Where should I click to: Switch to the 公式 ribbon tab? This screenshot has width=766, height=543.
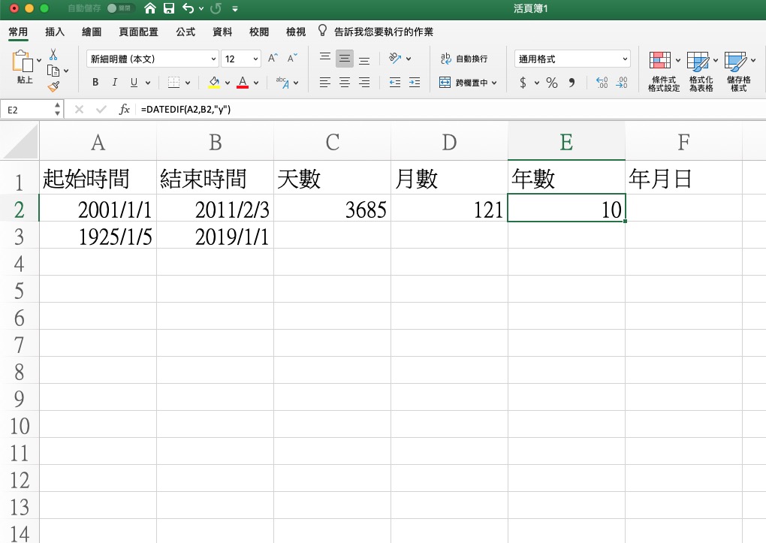coord(185,32)
